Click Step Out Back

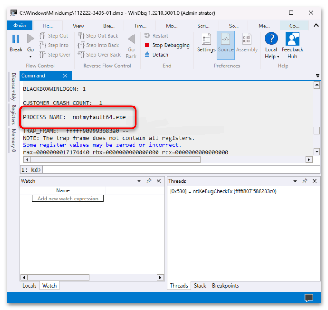98,36
